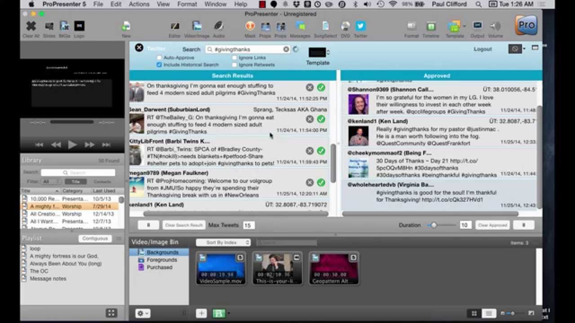Viewport: 575px width, 323px height.
Task: Reject the top pilgrims tweet X icon
Action: 310,87
